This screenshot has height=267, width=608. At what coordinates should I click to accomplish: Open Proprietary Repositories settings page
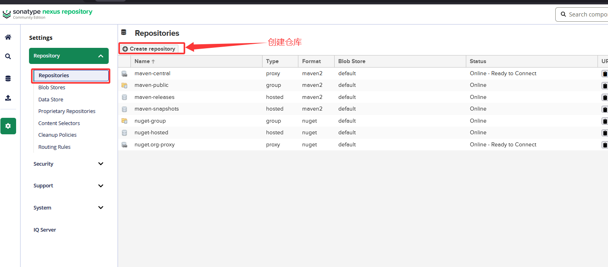pyautogui.click(x=67, y=111)
